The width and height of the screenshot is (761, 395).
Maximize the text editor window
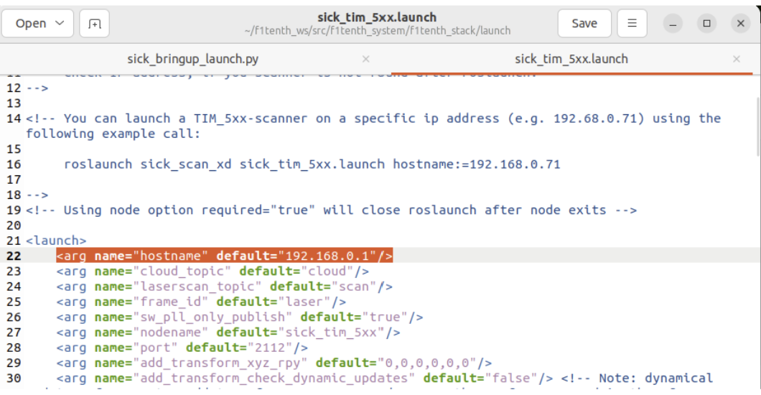706,23
